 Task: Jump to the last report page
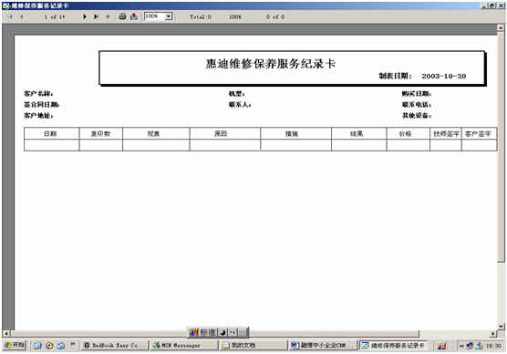(x=96, y=16)
